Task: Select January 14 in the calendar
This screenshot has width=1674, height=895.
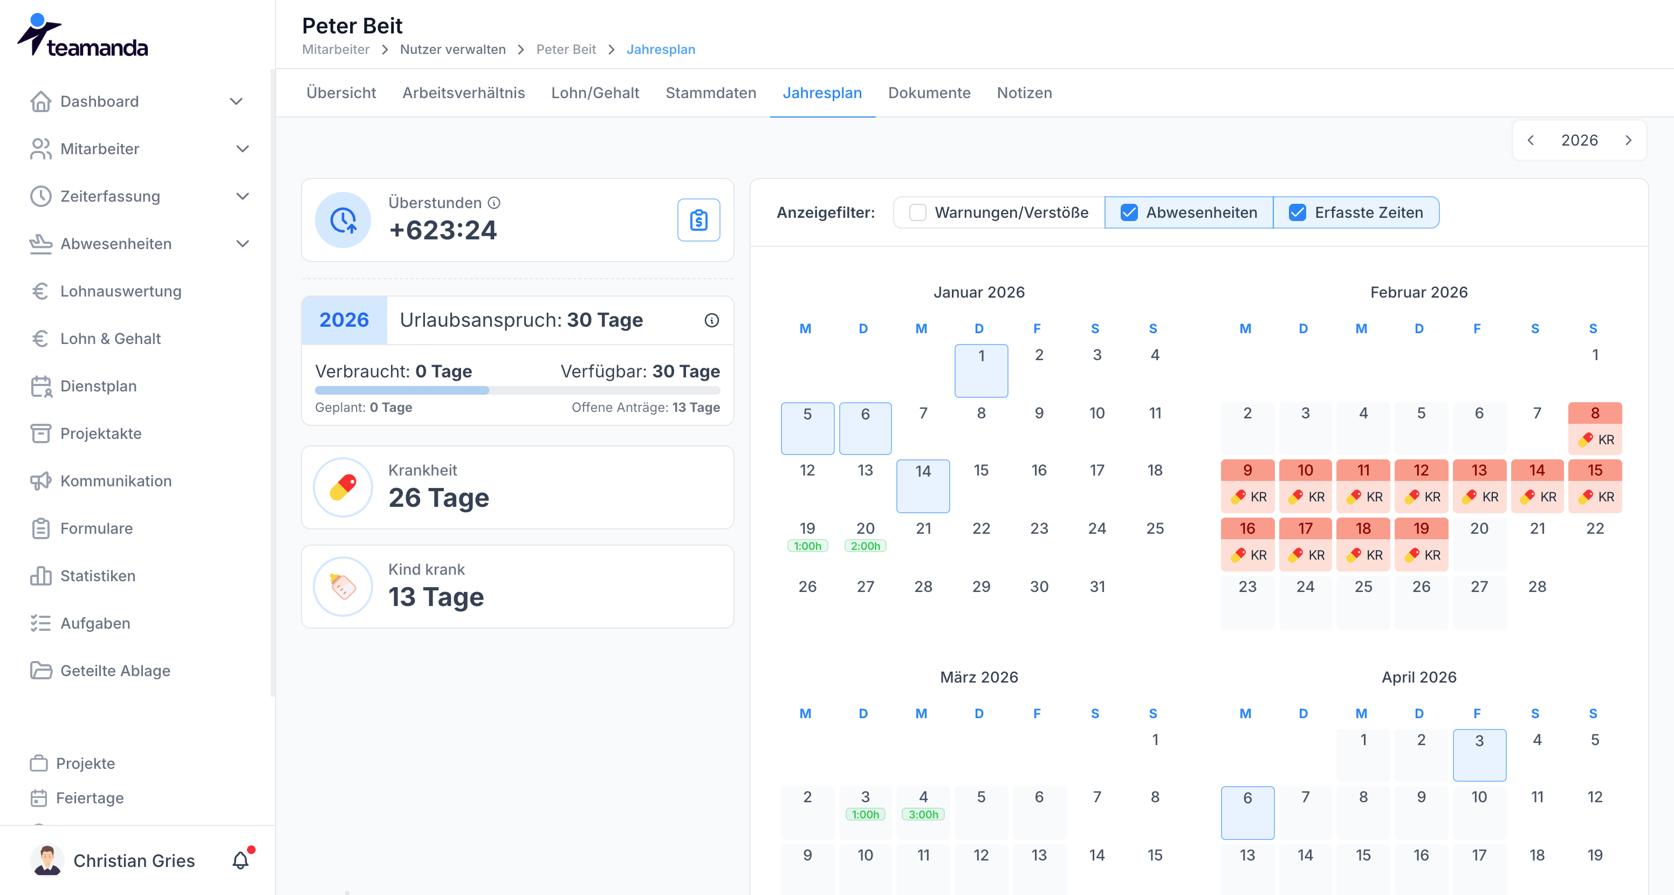Action: [x=923, y=486]
